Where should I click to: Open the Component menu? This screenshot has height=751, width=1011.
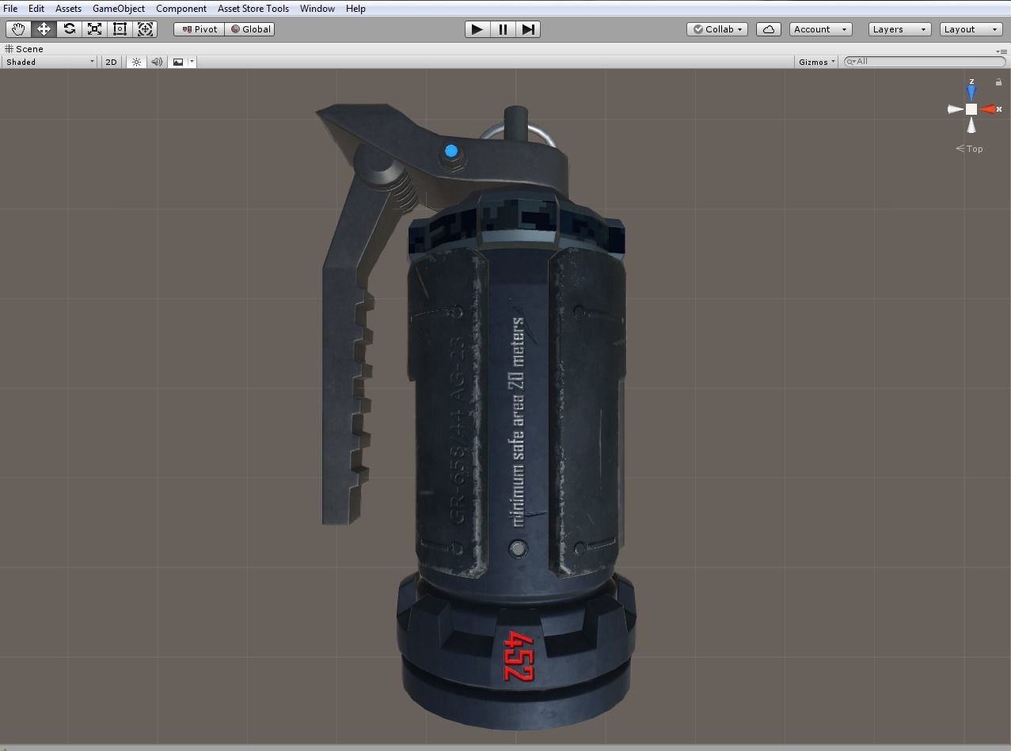[181, 8]
